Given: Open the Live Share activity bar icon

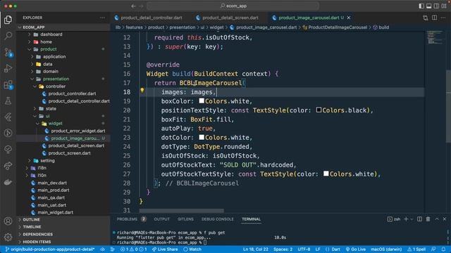Looking at the screenshot, I should tap(8, 166).
